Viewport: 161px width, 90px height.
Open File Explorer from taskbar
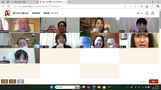click(99, 87)
